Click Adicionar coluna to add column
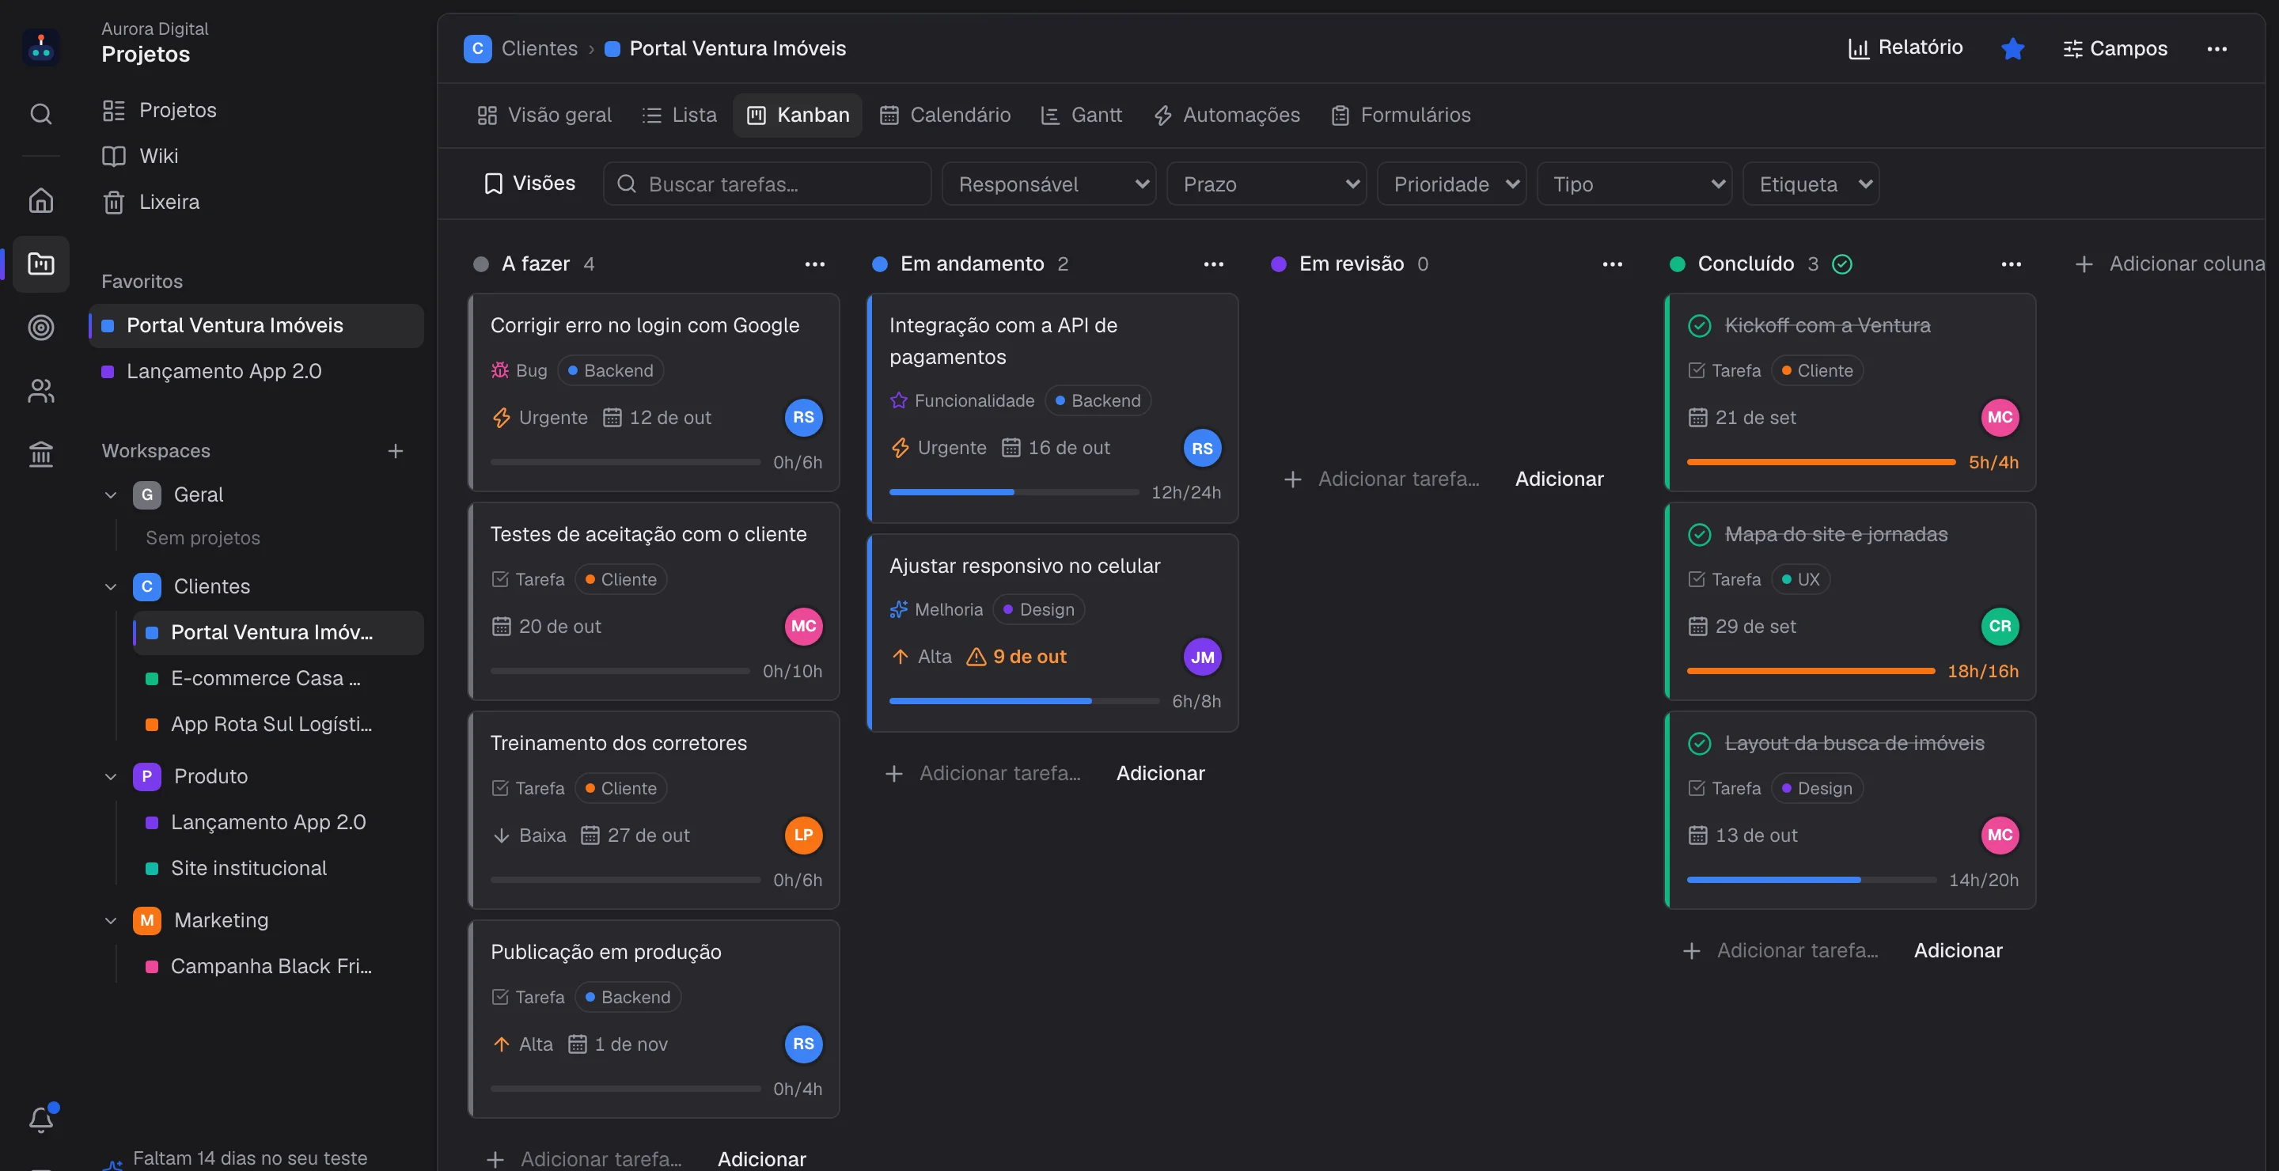This screenshot has height=1171, width=2279. 2168,263
